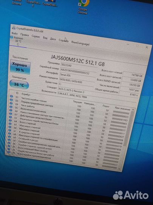
Task: Open the Язык(Language) menu
Action: pos(80,43)
